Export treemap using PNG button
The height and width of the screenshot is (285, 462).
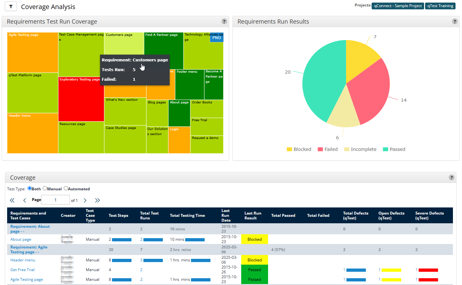coord(217,38)
